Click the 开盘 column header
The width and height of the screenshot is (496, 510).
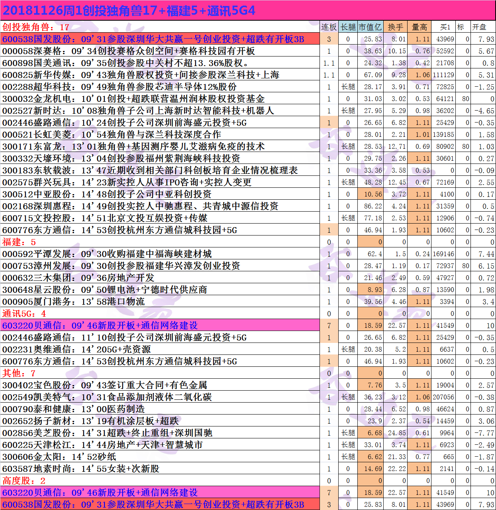(483, 27)
